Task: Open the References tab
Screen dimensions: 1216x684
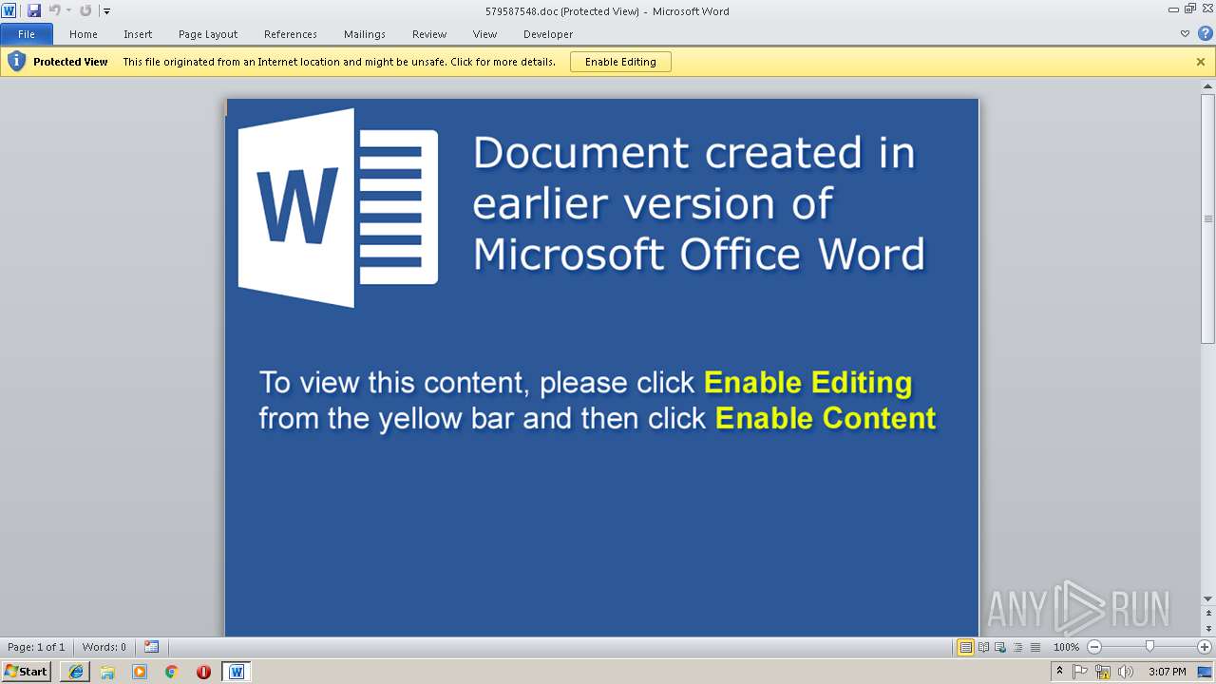Action: click(291, 34)
